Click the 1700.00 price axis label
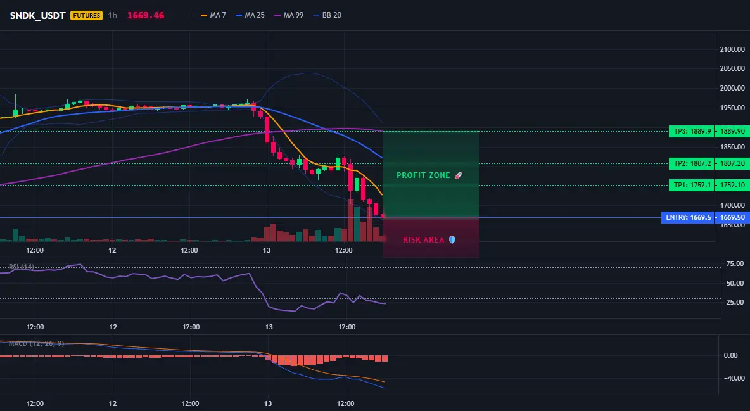Screen dimensions: 750x411 [x=732, y=206]
